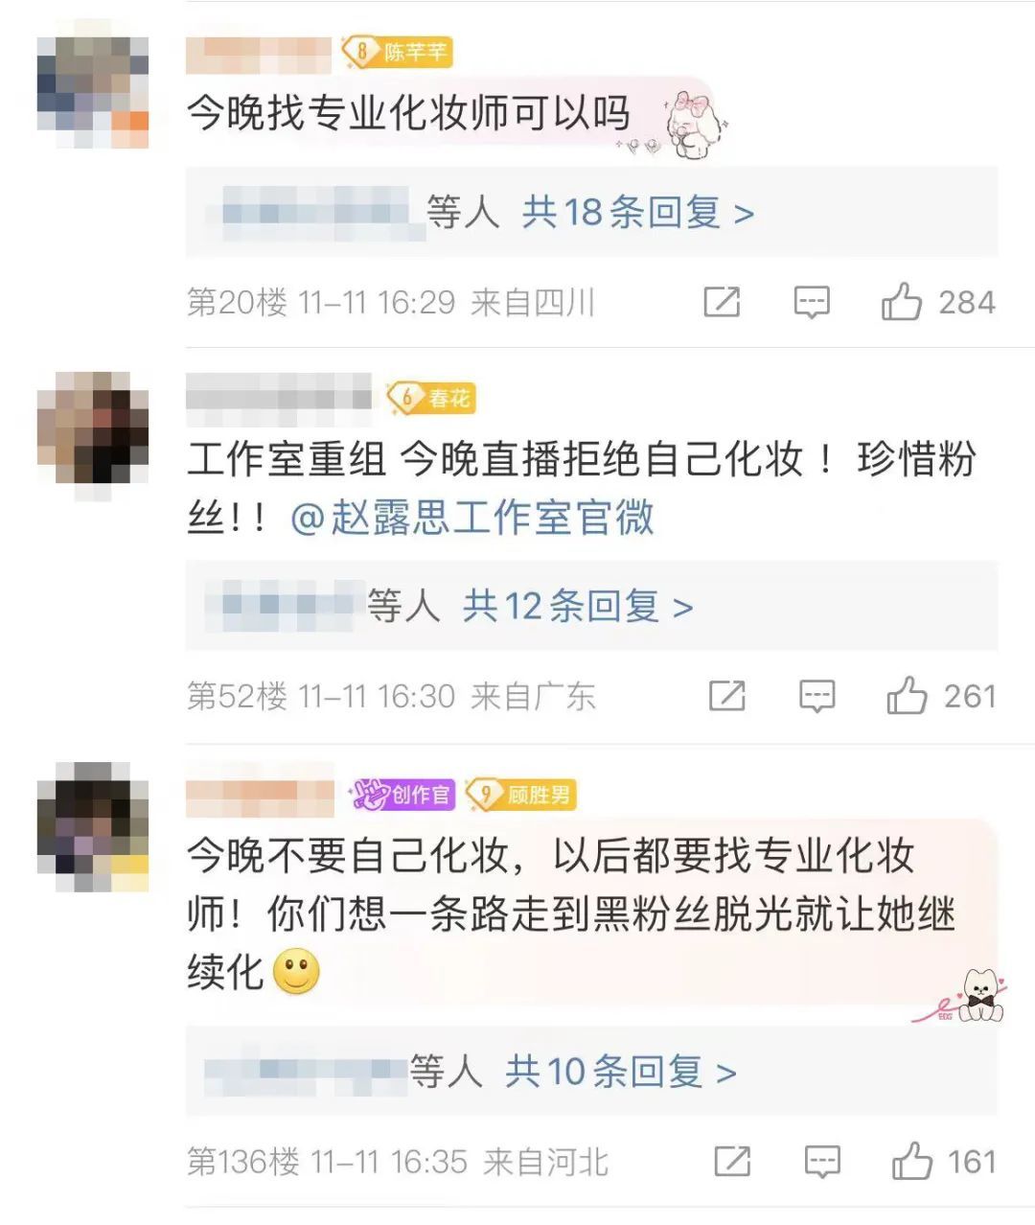Open third commenter's pixelated avatar
This screenshot has width=1035, height=1225.
tap(93, 827)
